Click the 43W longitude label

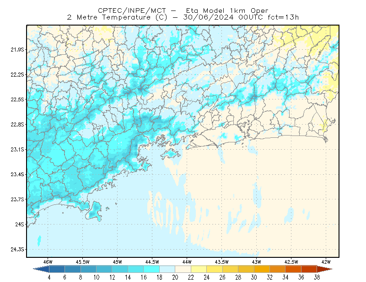(257, 262)
